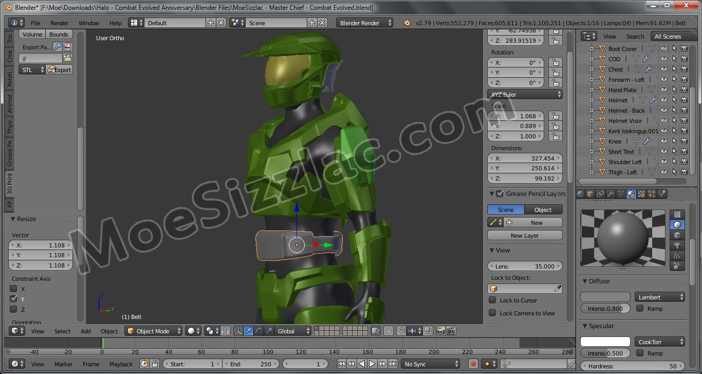Jump to the timeline's last frame

[393, 364]
